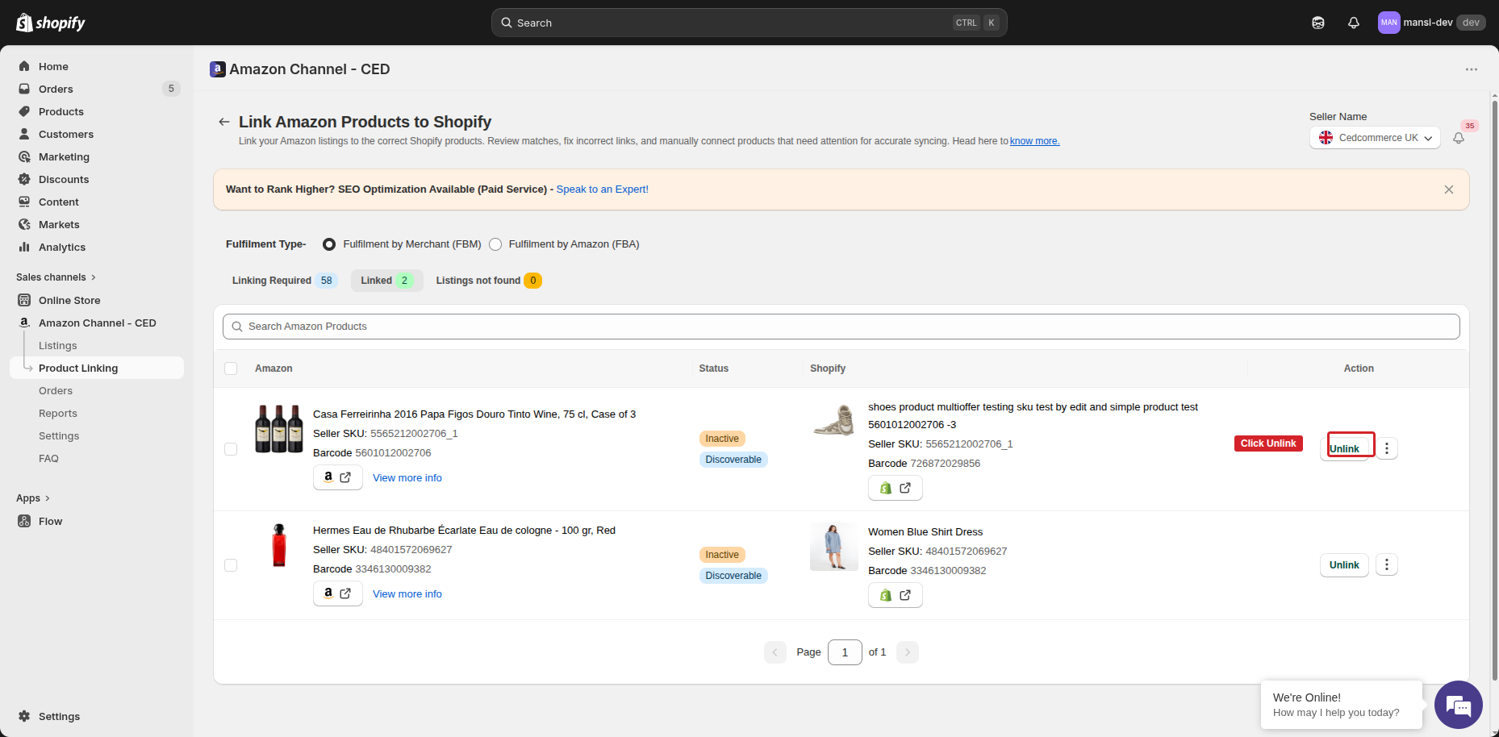Select the Hermes Eau de Rhubarbe row checkbox
This screenshot has height=737, width=1499.
pos(231,565)
